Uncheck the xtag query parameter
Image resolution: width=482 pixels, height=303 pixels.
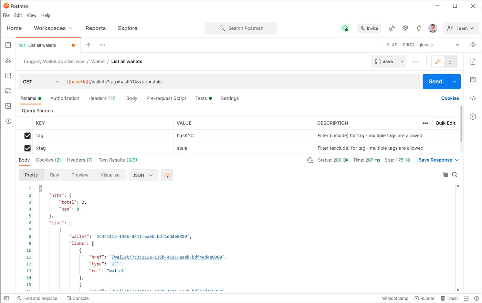click(x=28, y=148)
